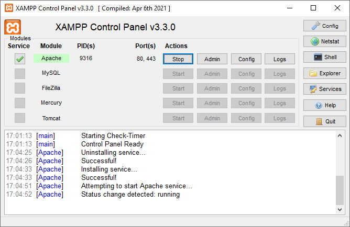Click the XAMPP orange logo icon
This screenshot has height=227, width=350.
click(x=13, y=27)
